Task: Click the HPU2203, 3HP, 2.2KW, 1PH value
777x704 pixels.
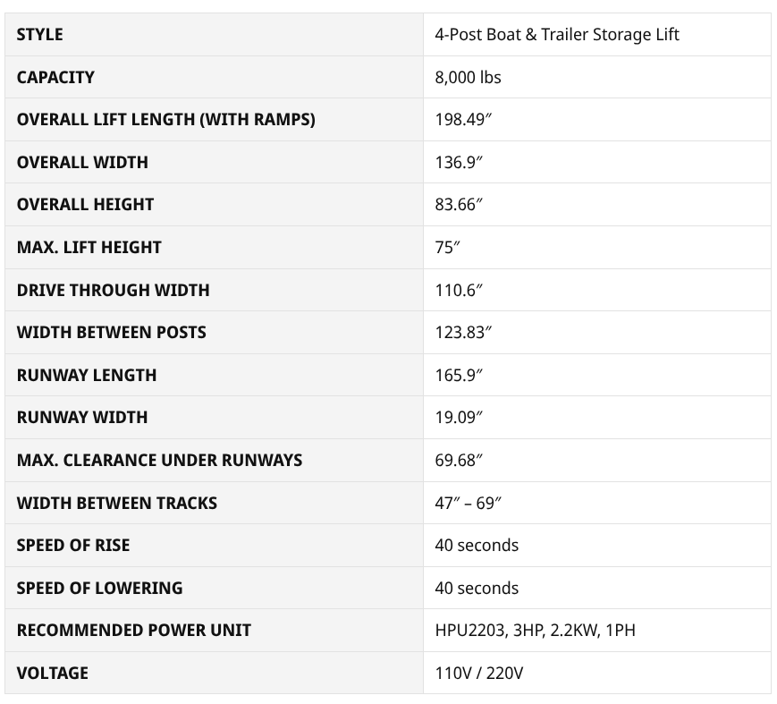Action: click(535, 630)
